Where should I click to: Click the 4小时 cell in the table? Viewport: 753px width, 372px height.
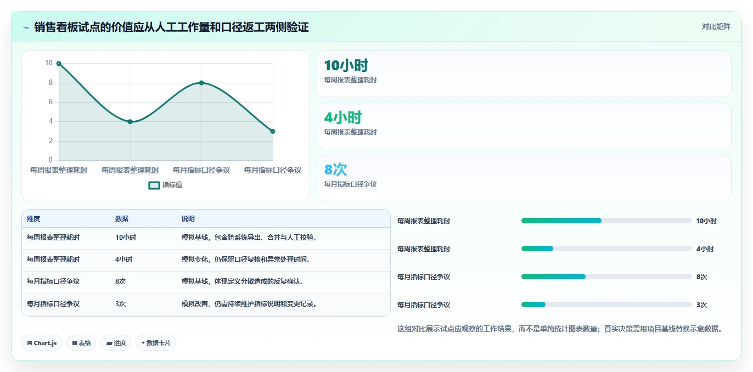pos(124,260)
